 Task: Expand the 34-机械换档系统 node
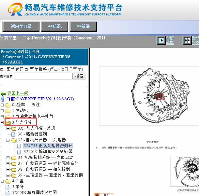[8, 158]
